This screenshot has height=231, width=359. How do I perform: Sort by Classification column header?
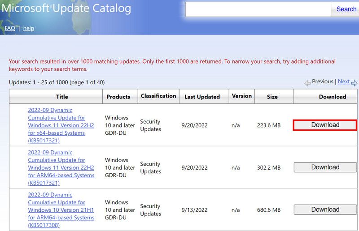(158, 96)
